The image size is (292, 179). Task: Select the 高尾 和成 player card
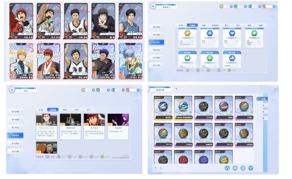(131, 21)
